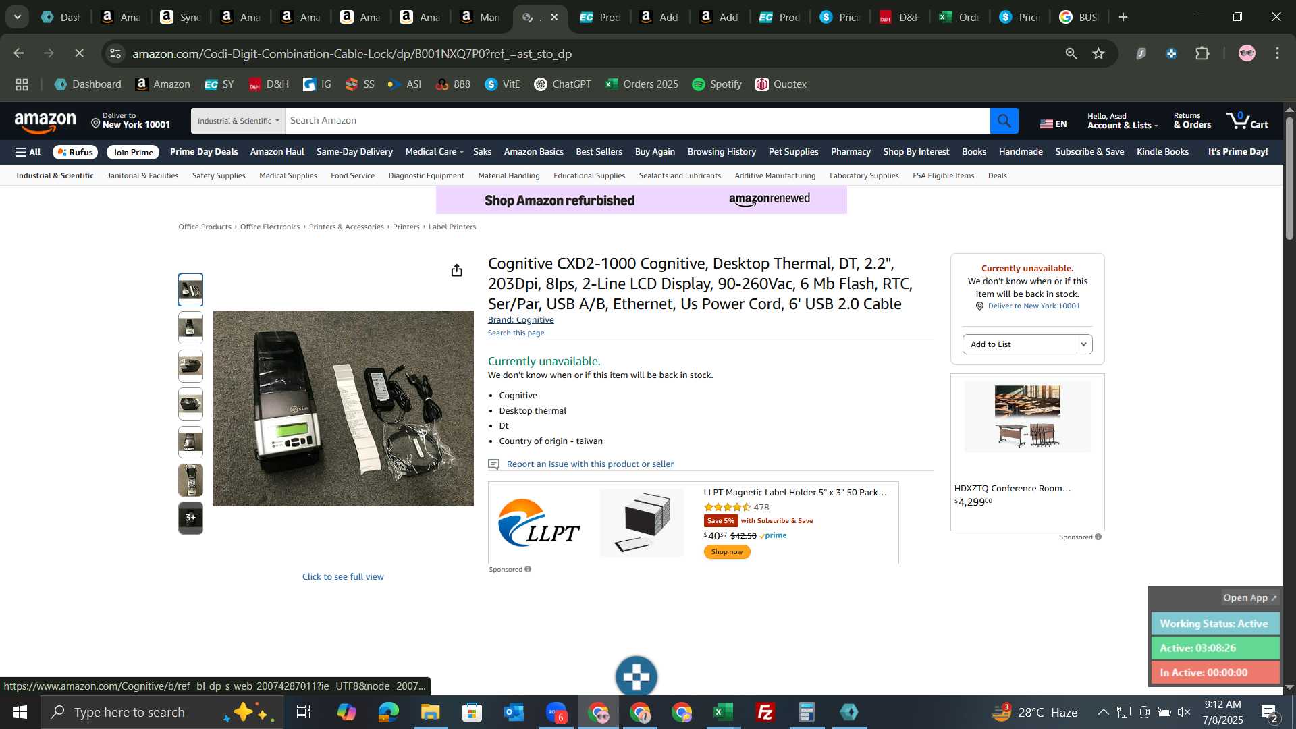Open Laboratory Supplies subcategory

coord(864,175)
